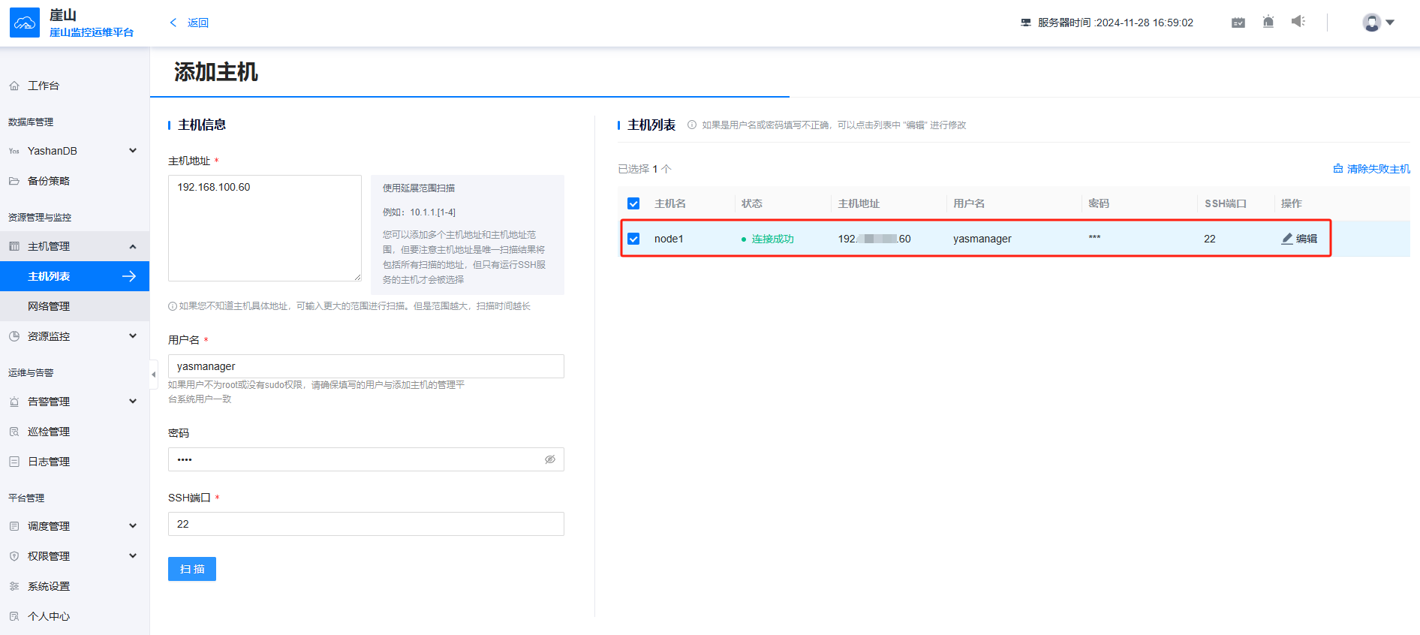Click the 崖山监控运维平台 title text
1420x635 pixels.
pos(92,32)
